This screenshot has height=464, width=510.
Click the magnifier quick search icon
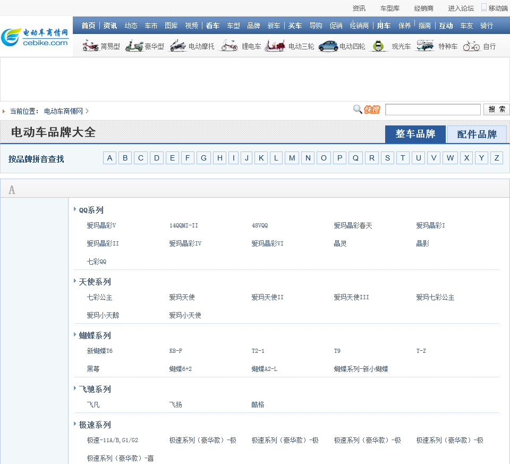click(358, 109)
